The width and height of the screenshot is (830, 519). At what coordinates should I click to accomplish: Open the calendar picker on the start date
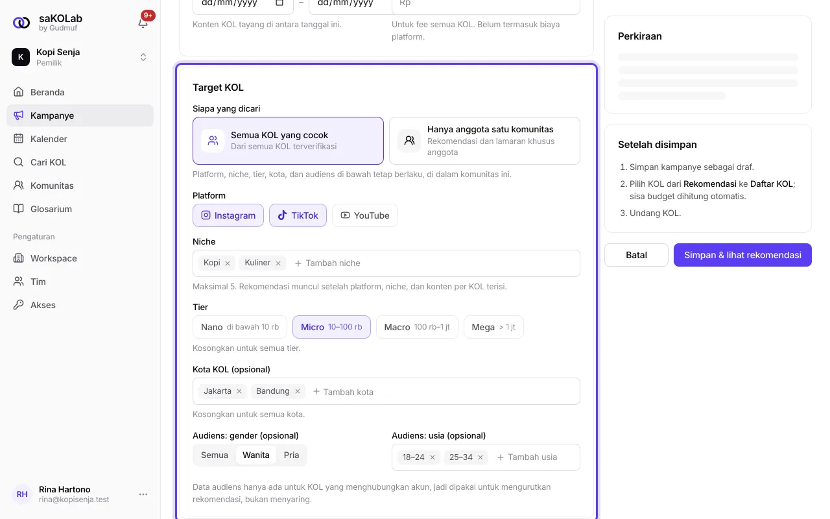(x=279, y=3)
